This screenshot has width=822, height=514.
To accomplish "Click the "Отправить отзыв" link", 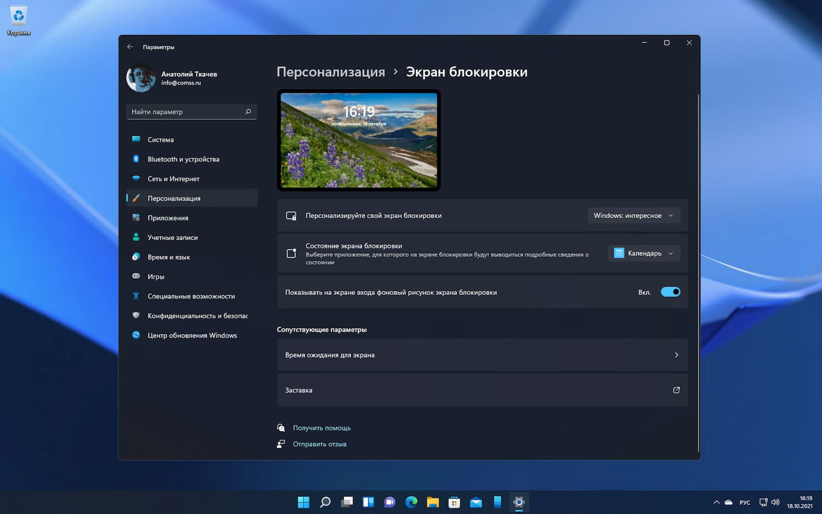I will pyautogui.click(x=319, y=444).
